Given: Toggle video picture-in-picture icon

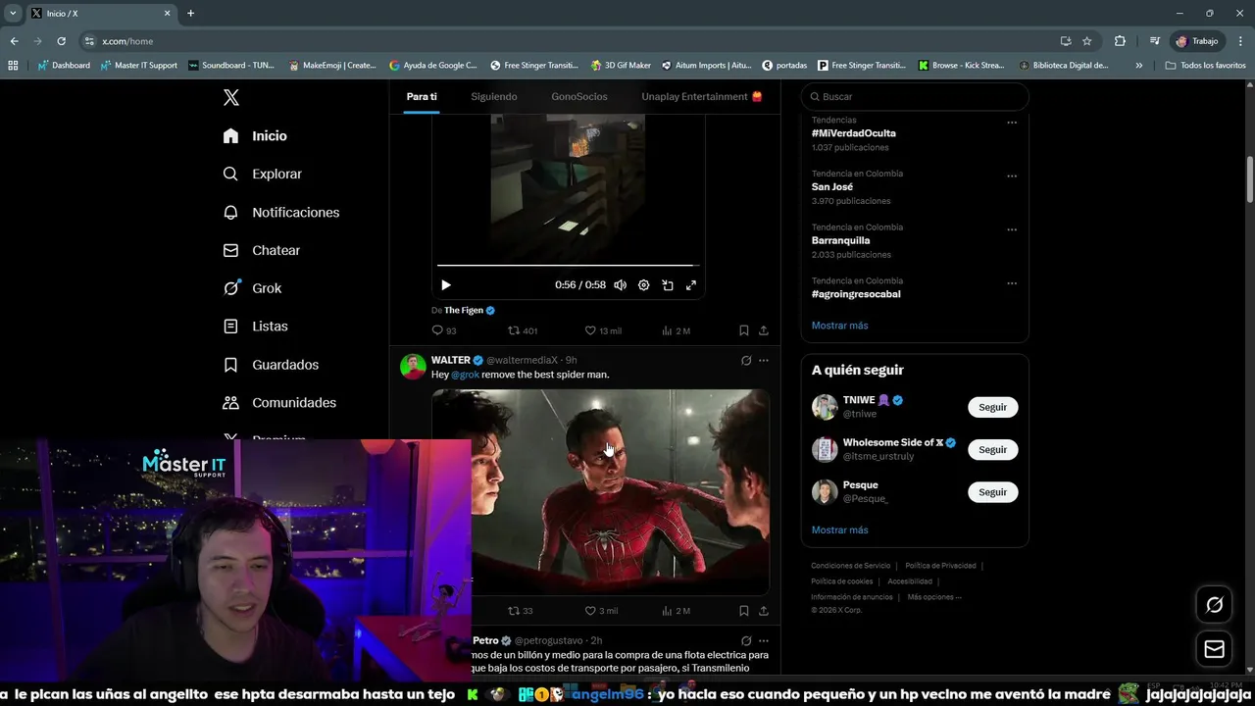Looking at the screenshot, I should 668,285.
